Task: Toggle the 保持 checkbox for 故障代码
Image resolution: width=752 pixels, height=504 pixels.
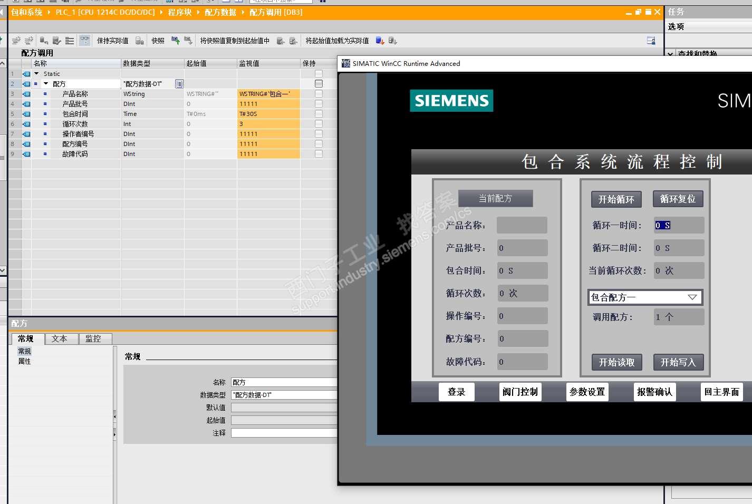Action: (319, 154)
